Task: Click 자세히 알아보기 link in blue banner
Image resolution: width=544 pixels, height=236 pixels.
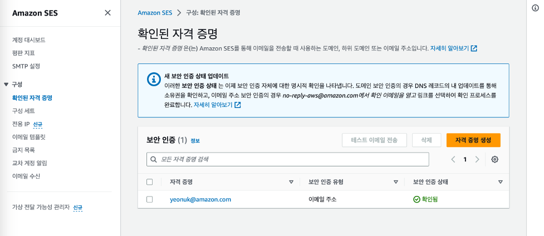Action: 213,105
